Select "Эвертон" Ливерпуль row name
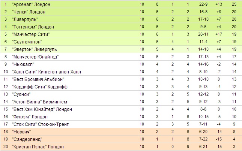The image size is (242, 151). 35,49
